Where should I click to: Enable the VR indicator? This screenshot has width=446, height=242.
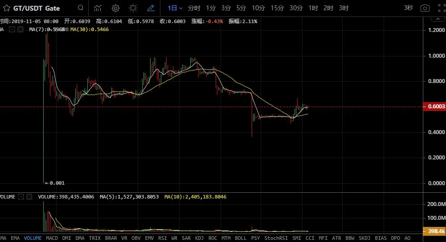click(124, 238)
